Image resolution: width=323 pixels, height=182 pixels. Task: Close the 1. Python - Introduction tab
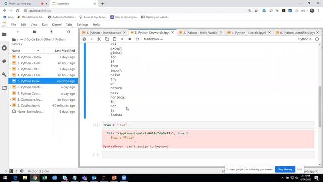point(124,32)
